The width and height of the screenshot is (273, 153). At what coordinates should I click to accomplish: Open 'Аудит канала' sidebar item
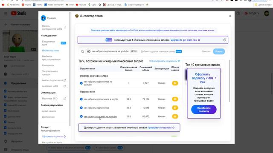coord(49,111)
